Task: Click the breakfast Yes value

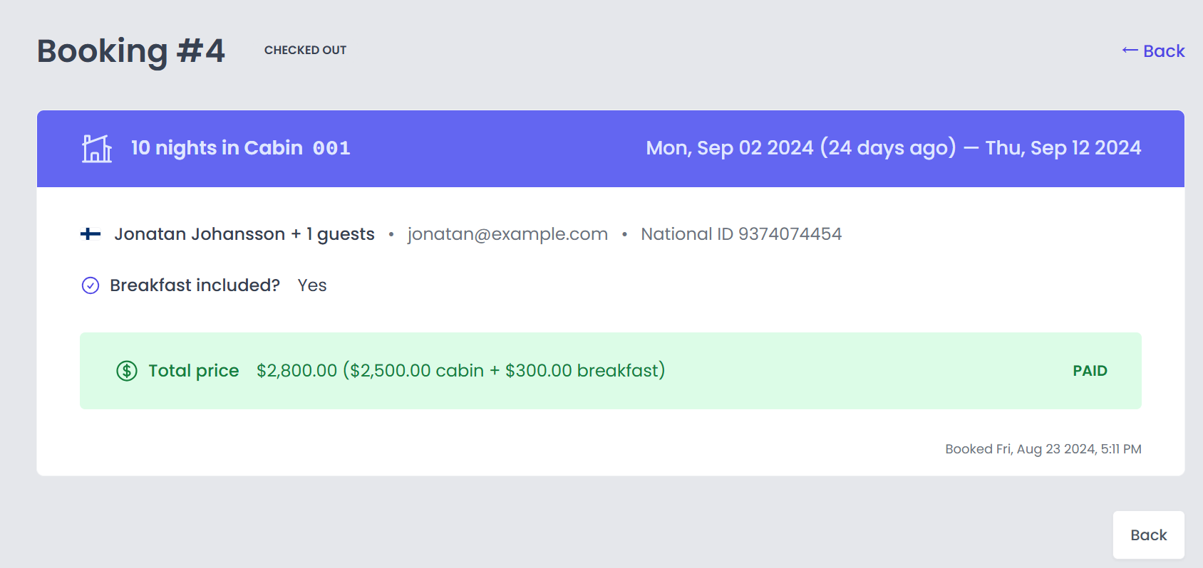Action: 312,285
